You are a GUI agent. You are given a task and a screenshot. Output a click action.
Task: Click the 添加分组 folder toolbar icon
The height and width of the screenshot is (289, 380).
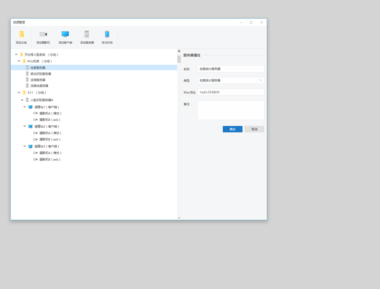click(x=22, y=34)
